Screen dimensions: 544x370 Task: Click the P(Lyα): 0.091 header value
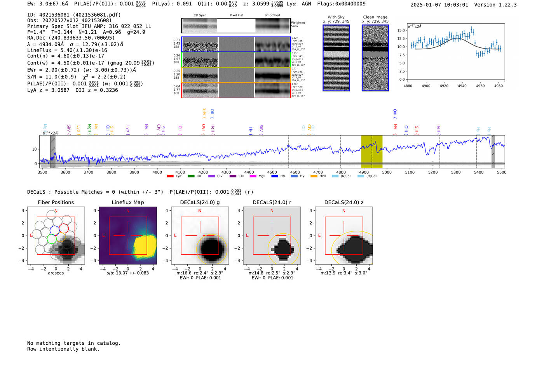coord(172,4)
